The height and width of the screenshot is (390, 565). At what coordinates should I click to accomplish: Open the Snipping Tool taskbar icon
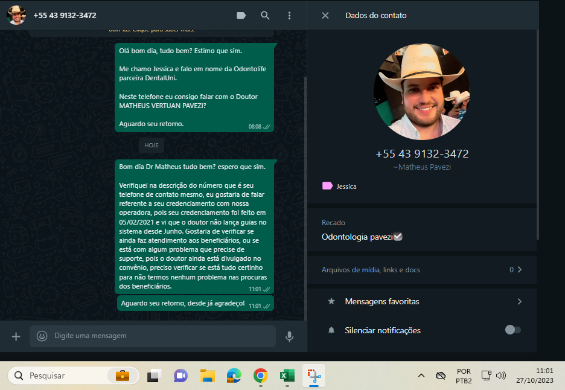(x=313, y=376)
